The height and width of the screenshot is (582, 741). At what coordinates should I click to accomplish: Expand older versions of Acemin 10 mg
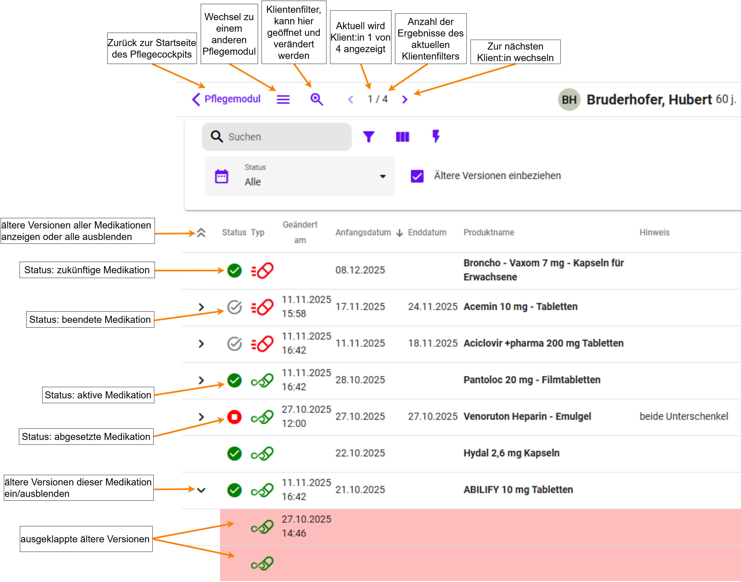click(x=201, y=307)
